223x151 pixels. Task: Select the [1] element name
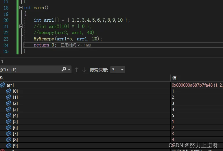pyautogui.click(x=15, y=97)
